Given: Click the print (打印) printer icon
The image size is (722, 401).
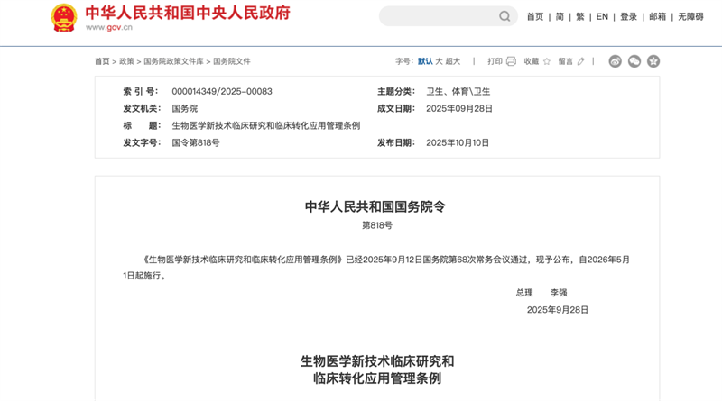Looking at the screenshot, I should tap(511, 61).
